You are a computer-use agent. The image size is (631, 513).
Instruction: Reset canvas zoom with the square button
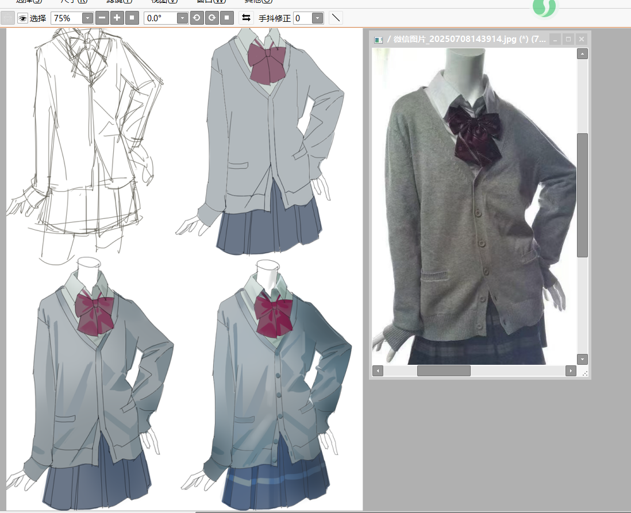pyautogui.click(x=132, y=18)
